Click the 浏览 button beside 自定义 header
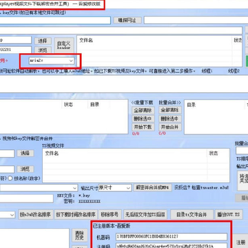Viewport: 248px width, 248px height. (x=43, y=50)
